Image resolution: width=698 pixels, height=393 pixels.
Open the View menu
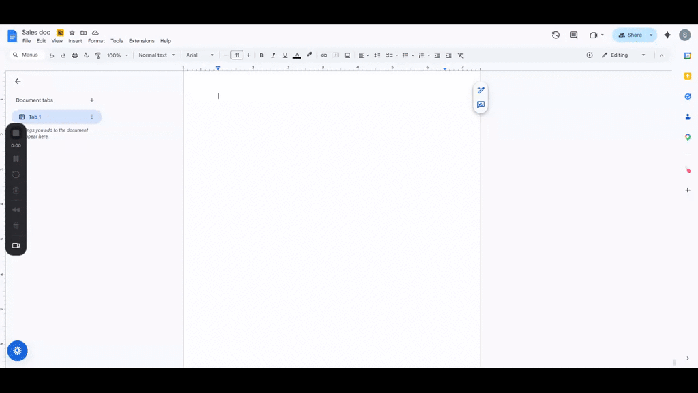pos(57,41)
